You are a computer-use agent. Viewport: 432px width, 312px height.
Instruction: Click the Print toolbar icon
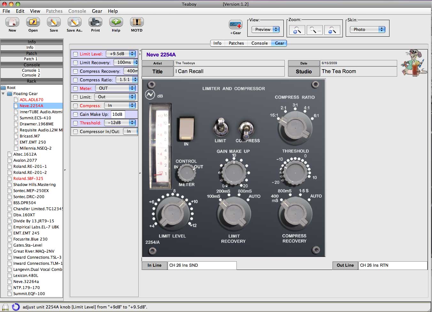[95, 22]
